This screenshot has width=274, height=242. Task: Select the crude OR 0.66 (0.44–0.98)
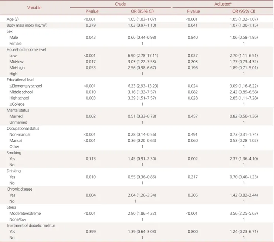(142, 37)
